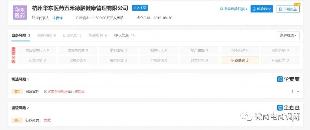310x130 pixels.
Task: Click the 警示 tag beside 司法案件
Action: 17,92
